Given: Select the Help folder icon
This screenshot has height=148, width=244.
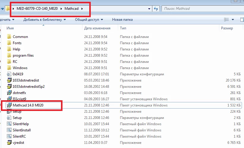Looking at the screenshot, I should click(x=9, y=49).
